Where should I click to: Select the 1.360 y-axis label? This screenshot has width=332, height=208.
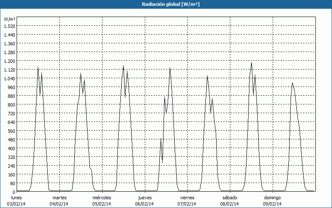10,44
